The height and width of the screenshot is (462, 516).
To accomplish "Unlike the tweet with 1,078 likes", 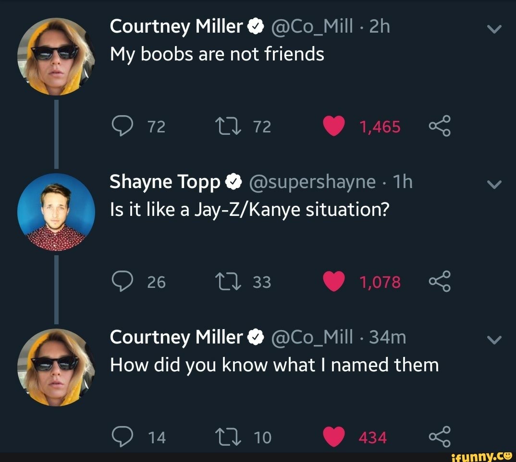I will tap(334, 282).
